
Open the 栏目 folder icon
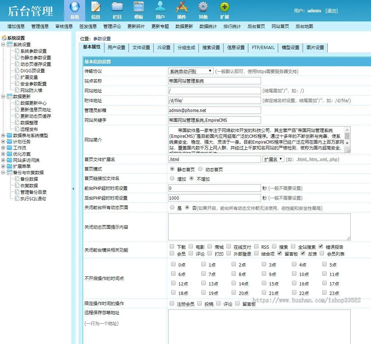(117, 7)
